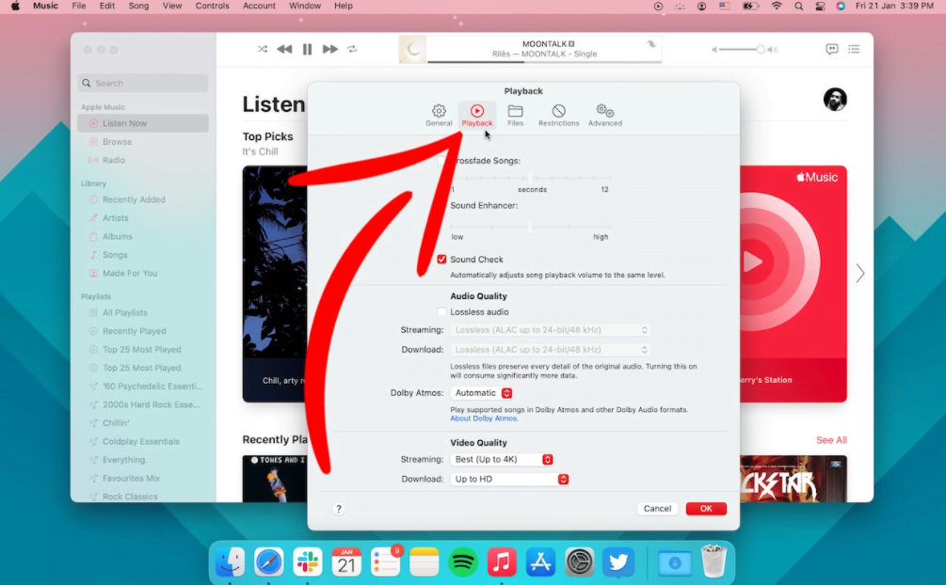The width and height of the screenshot is (946, 585).
Task: Open the General settings tab icon
Action: tap(439, 114)
